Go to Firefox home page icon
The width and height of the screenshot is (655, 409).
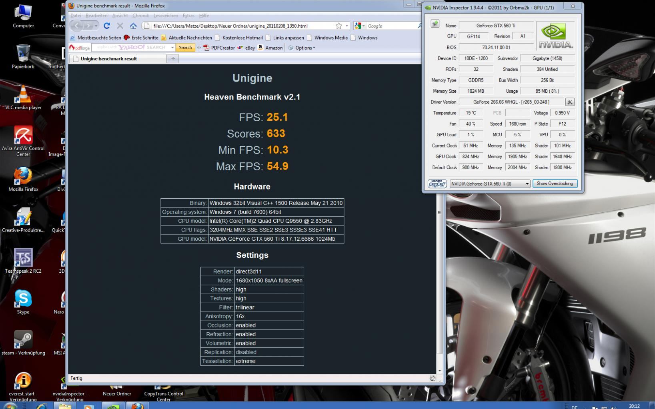133,26
